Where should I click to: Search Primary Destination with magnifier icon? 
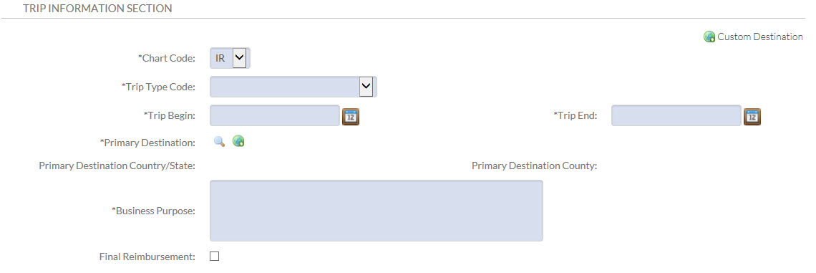[220, 141]
